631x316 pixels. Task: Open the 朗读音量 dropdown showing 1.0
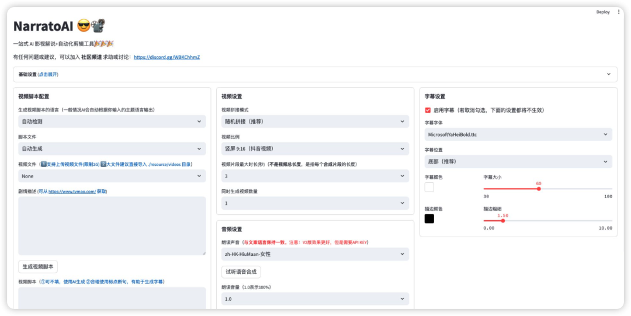[x=315, y=299]
